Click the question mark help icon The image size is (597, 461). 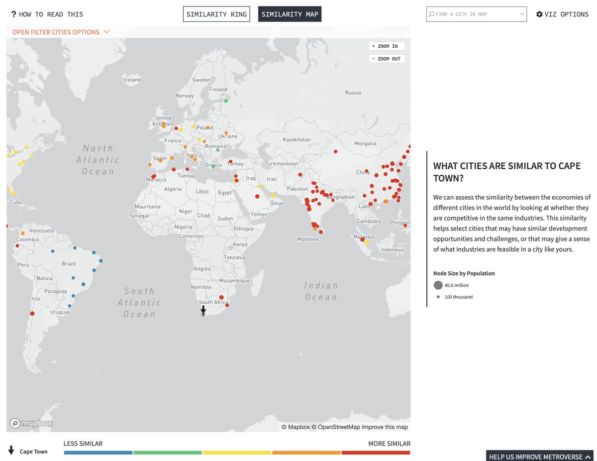coord(13,14)
